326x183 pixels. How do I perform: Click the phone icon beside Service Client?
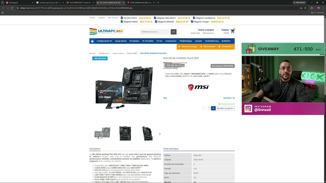coord(122,18)
